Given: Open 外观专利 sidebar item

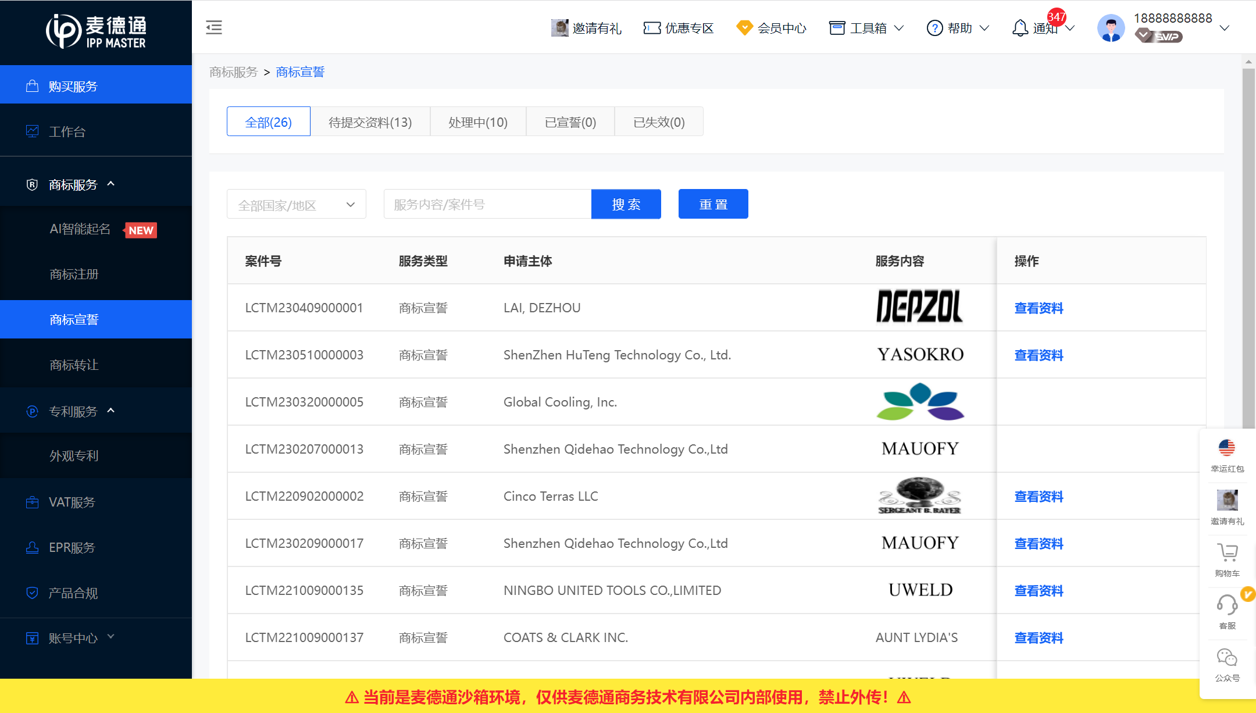Looking at the screenshot, I should tap(96, 455).
